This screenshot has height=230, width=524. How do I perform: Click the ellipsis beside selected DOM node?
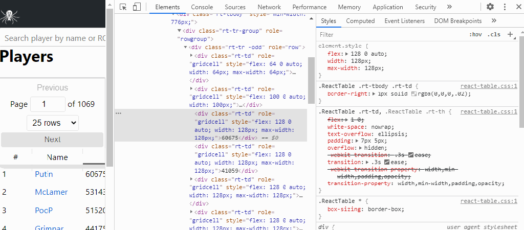tap(119, 113)
